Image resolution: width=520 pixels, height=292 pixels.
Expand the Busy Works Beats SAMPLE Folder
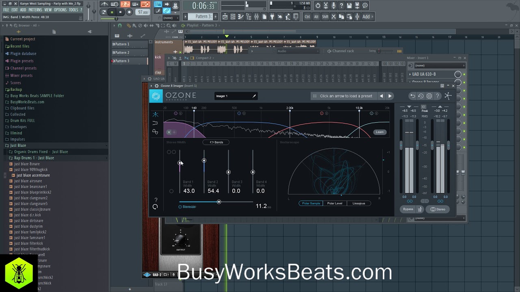tap(37, 96)
